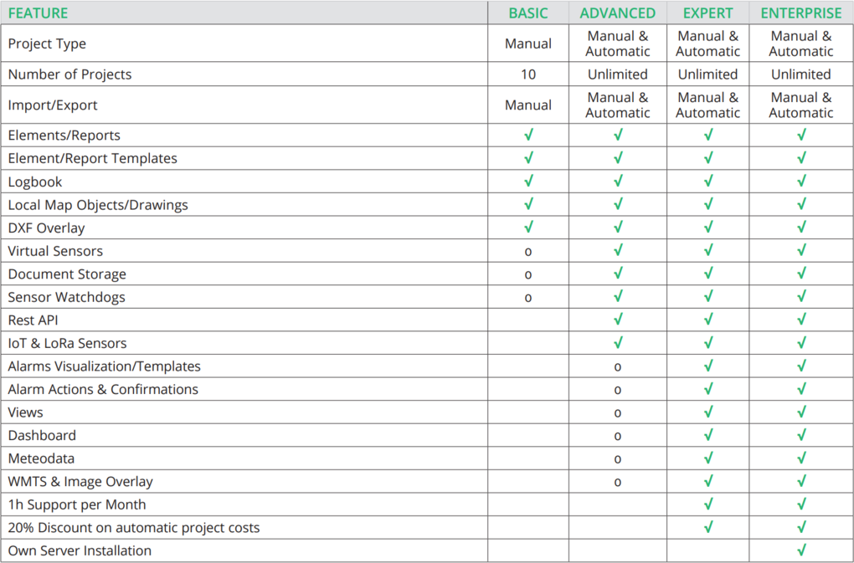Image resolution: width=854 pixels, height=563 pixels.
Task: Click the ADVANCED checkmark for Virtual Sensors
Action: click(x=618, y=249)
